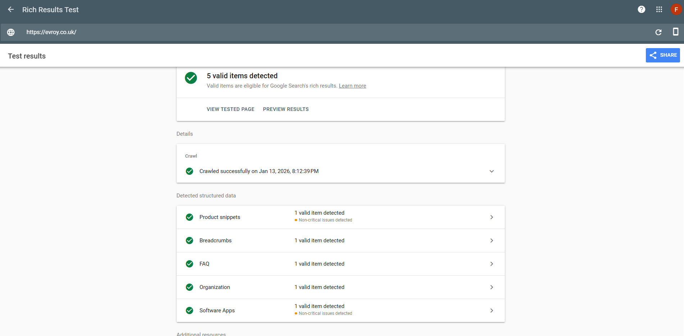Click the account avatar F

[x=676, y=9]
